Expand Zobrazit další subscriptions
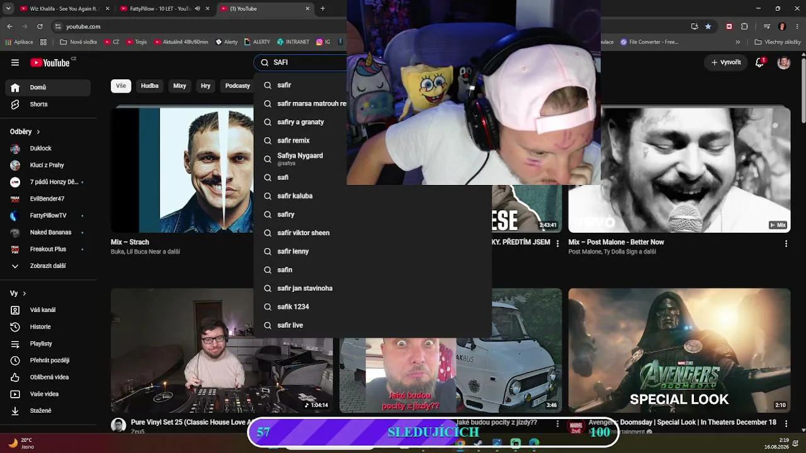This screenshot has width=806, height=453. pos(48,266)
